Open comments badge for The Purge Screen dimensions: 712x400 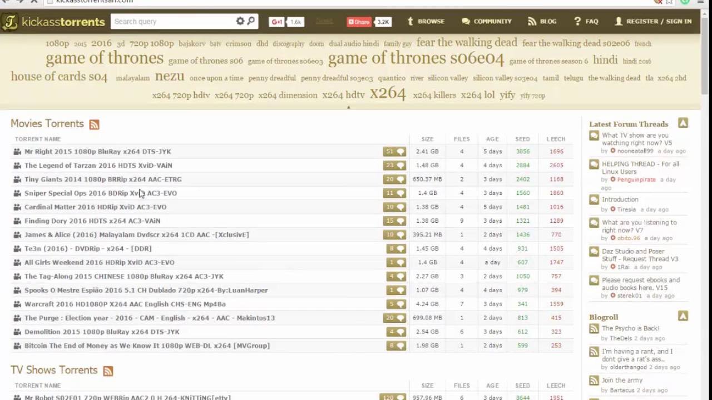(394, 318)
